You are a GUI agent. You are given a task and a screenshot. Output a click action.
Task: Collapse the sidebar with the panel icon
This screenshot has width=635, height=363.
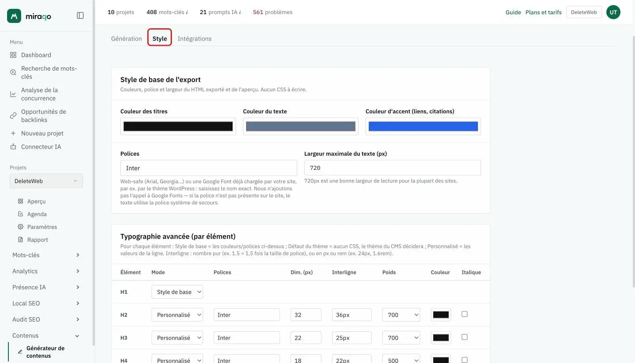[x=80, y=15]
